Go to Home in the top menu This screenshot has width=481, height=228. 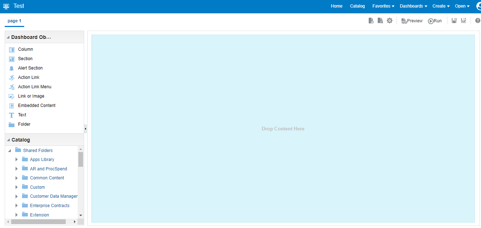[336, 6]
